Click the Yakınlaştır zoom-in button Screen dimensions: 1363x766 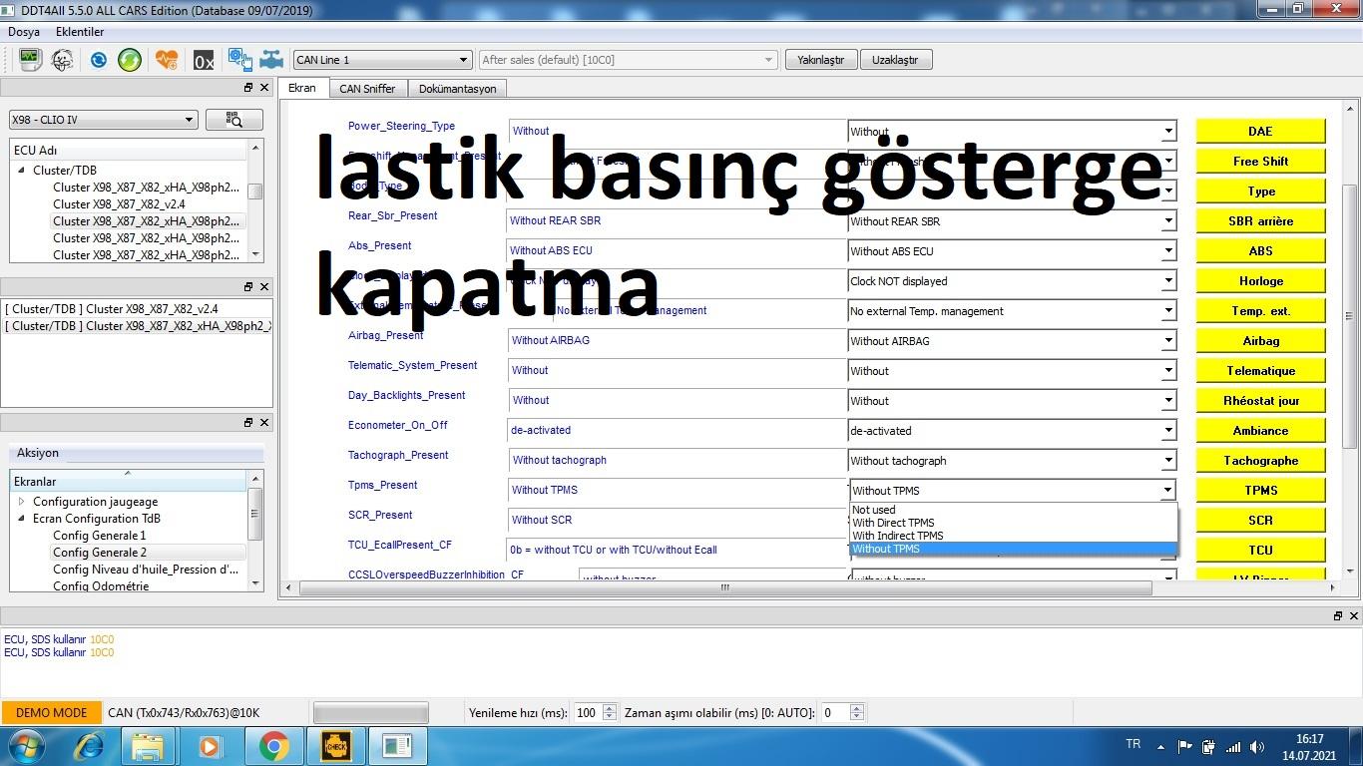tap(820, 60)
